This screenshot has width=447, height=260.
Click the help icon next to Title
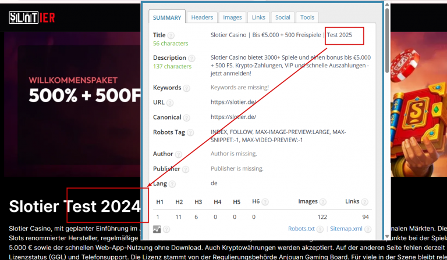[171, 35]
